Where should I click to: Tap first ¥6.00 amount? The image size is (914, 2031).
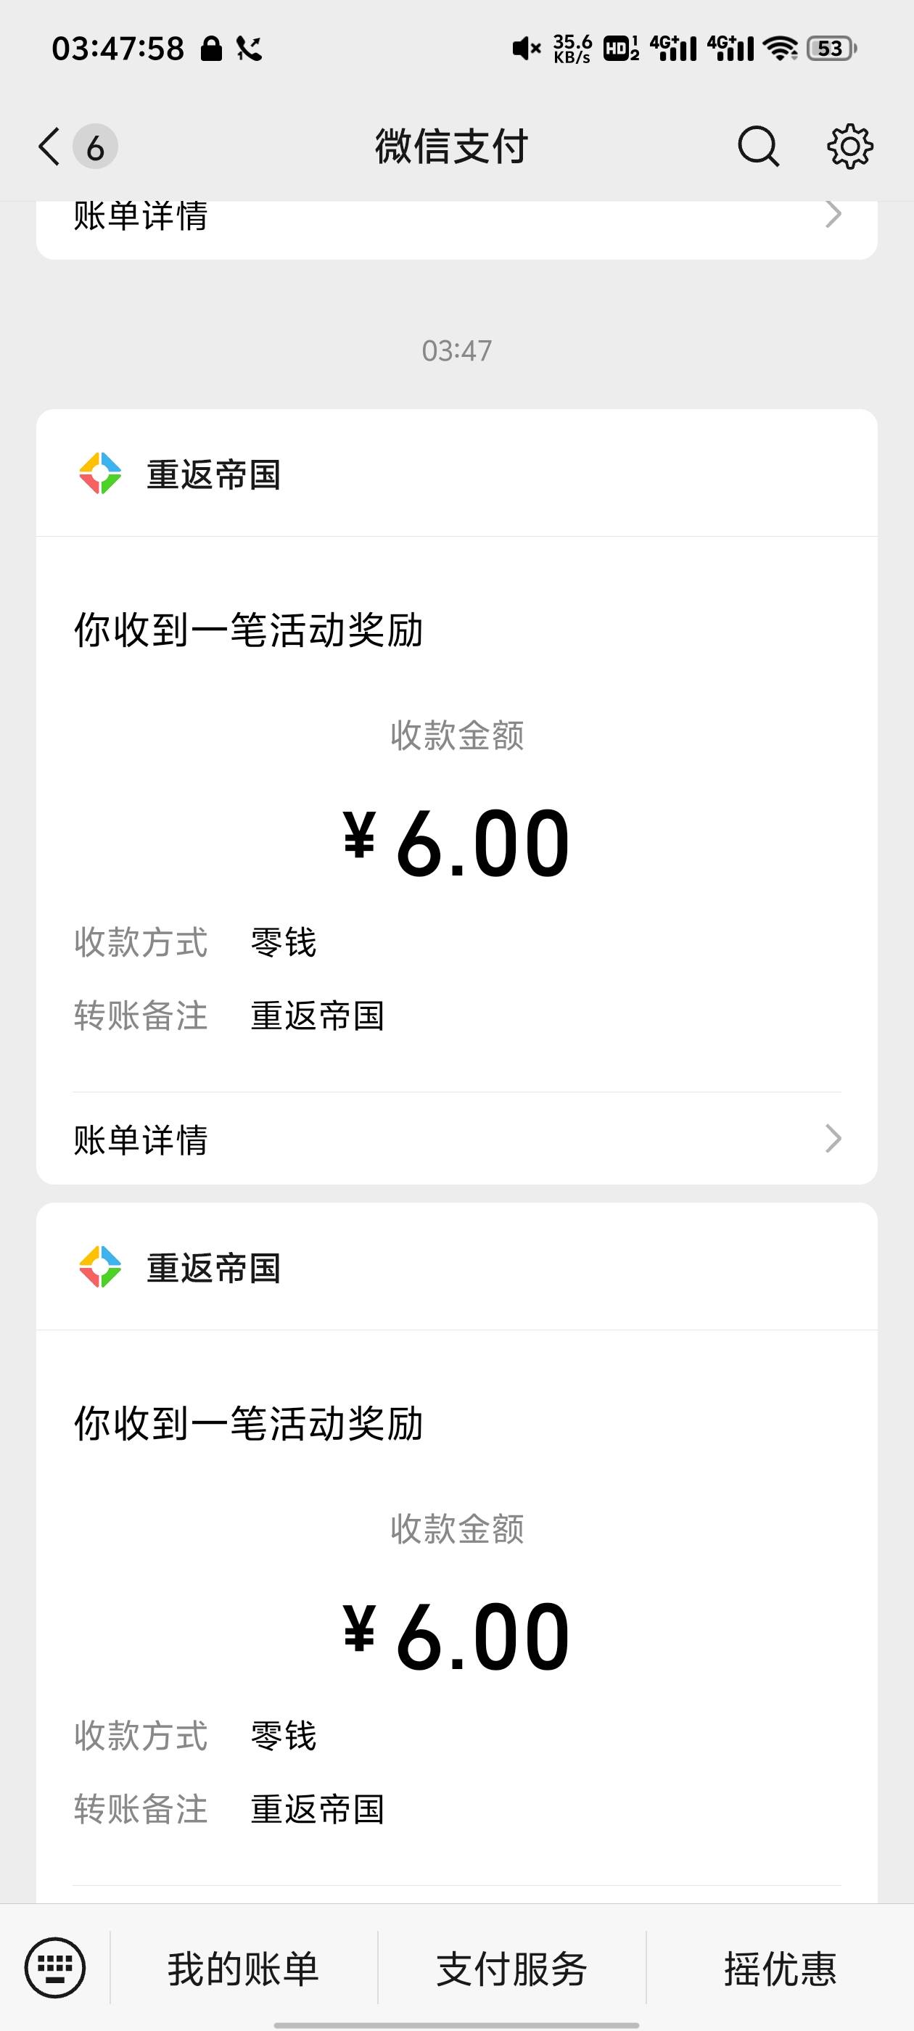point(456,844)
